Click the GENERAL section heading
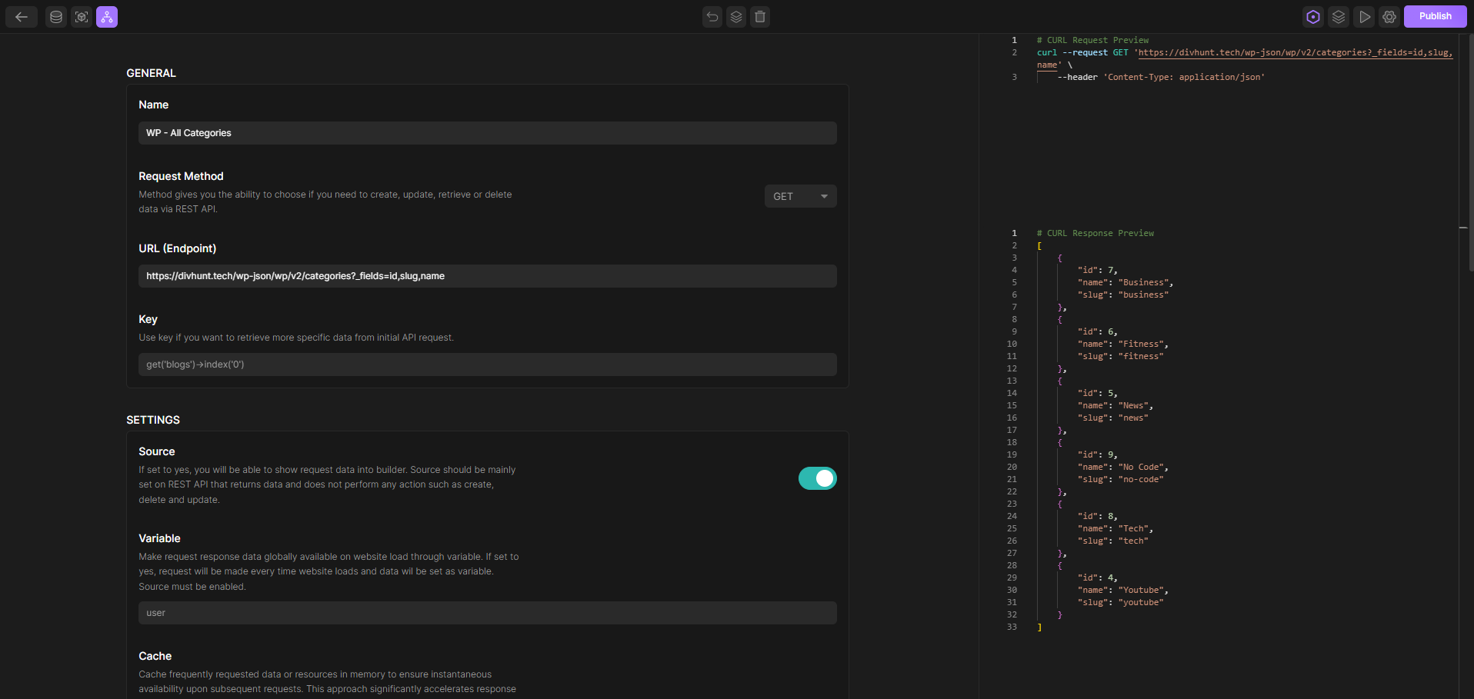The height and width of the screenshot is (699, 1474). point(151,73)
